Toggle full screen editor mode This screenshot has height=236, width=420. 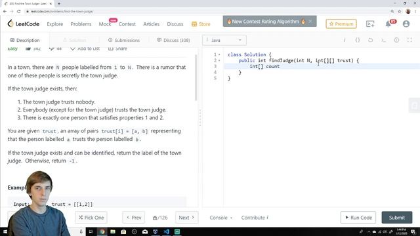(x=409, y=40)
